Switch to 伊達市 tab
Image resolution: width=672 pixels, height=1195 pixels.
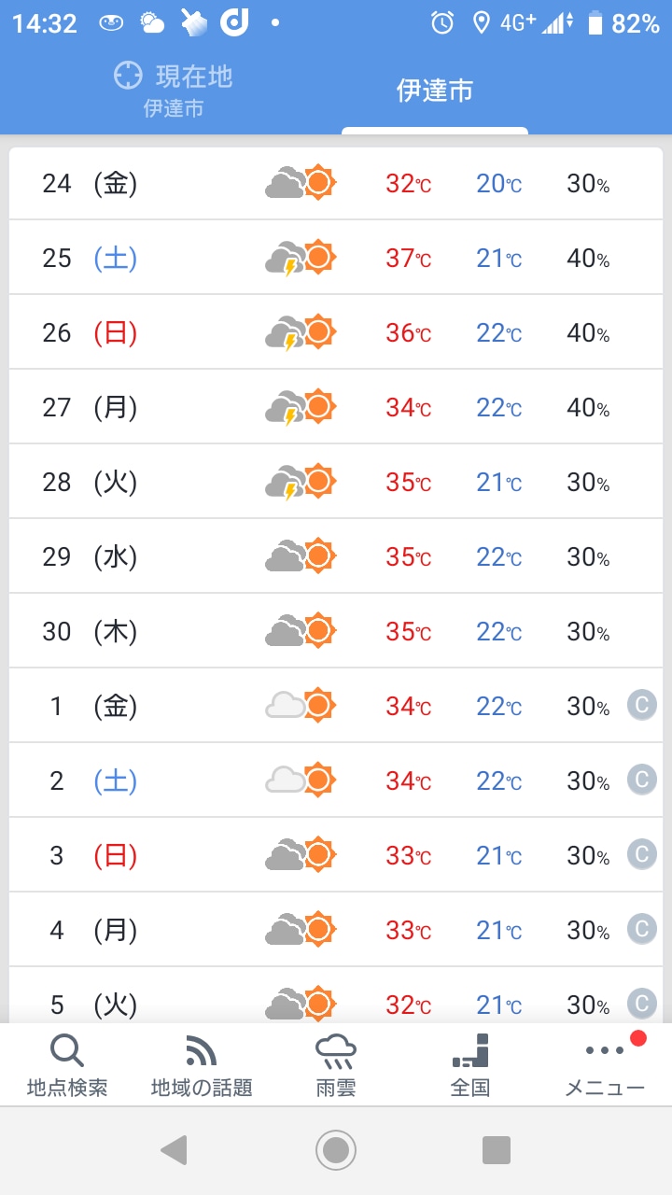click(x=435, y=91)
